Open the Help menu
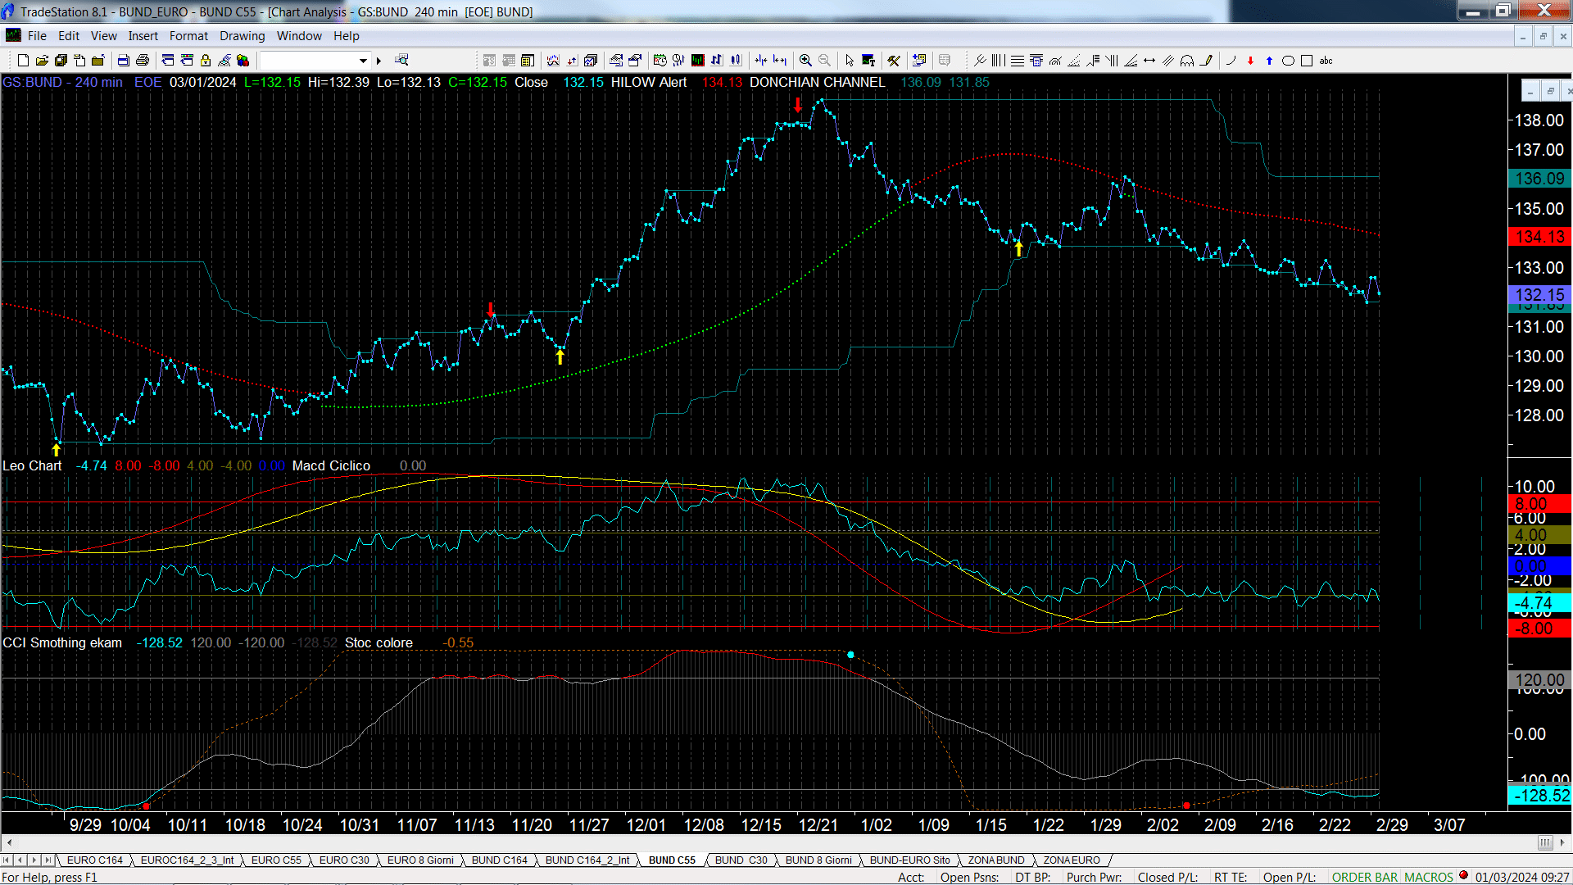 [347, 36]
